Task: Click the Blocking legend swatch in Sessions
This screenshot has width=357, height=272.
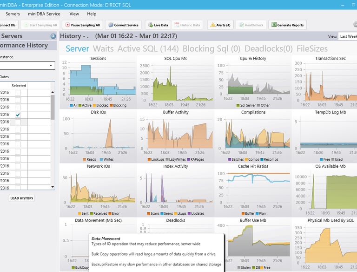Action: point(111,105)
